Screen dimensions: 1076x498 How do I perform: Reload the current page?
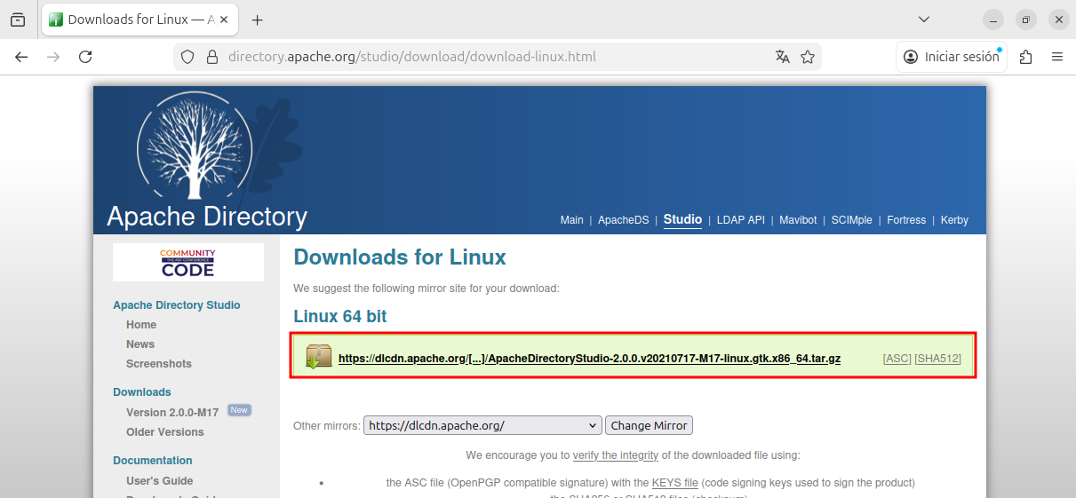coord(85,57)
